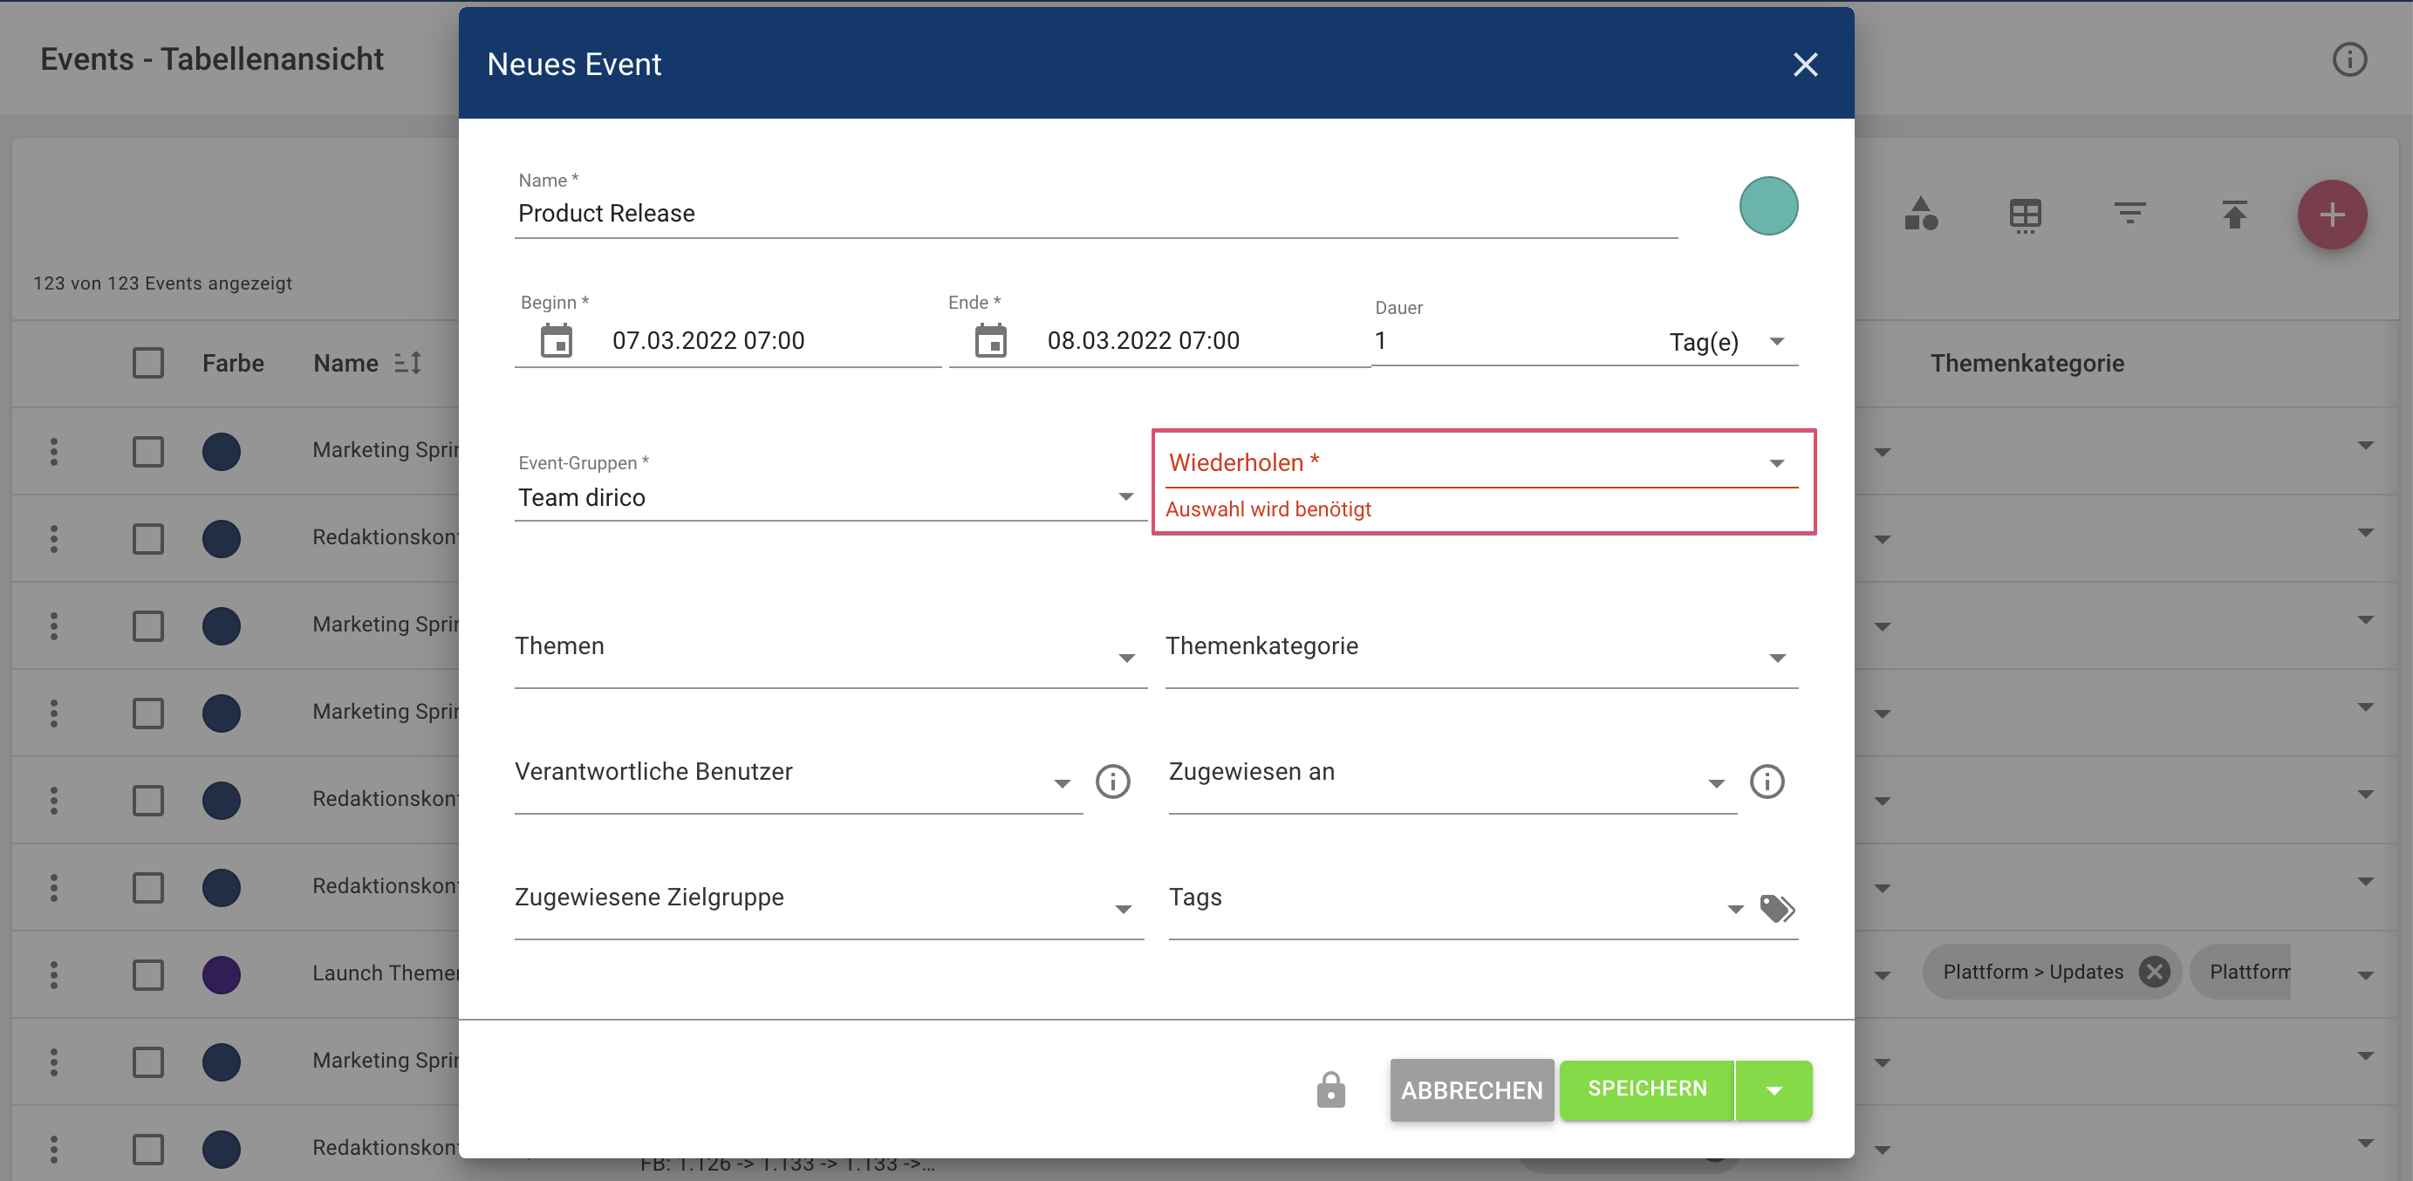Click the Dauer number field
Image resolution: width=2413 pixels, height=1181 pixels.
(x=1513, y=341)
